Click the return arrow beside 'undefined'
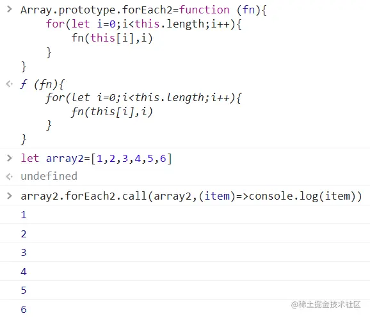Screen dimensions: 370x318 [9, 177]
